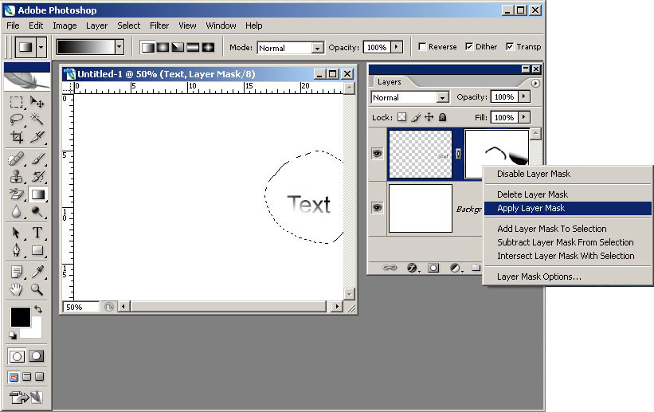Choose Disable Layer Mask
The width and height of the screenshot is (654, 412).
coord(568,174)
